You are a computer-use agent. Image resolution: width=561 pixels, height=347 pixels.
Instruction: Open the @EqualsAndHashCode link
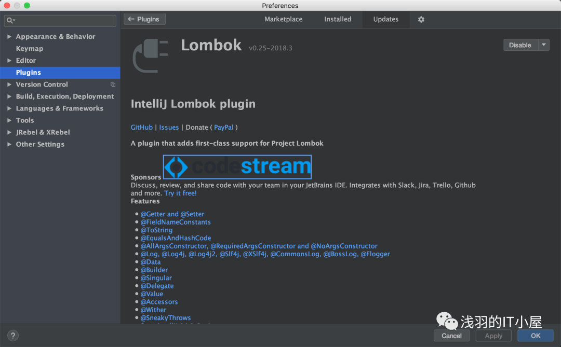click(x=176, y=238)
